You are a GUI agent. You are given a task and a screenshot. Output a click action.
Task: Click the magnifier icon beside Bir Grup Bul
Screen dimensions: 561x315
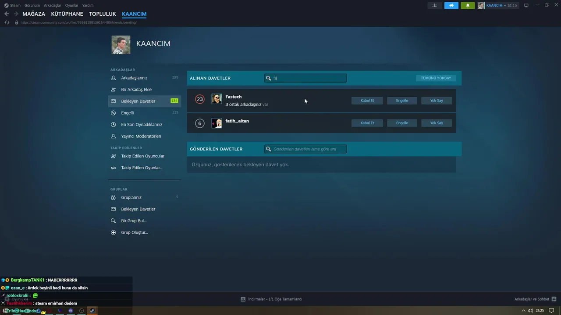(114, 221)
